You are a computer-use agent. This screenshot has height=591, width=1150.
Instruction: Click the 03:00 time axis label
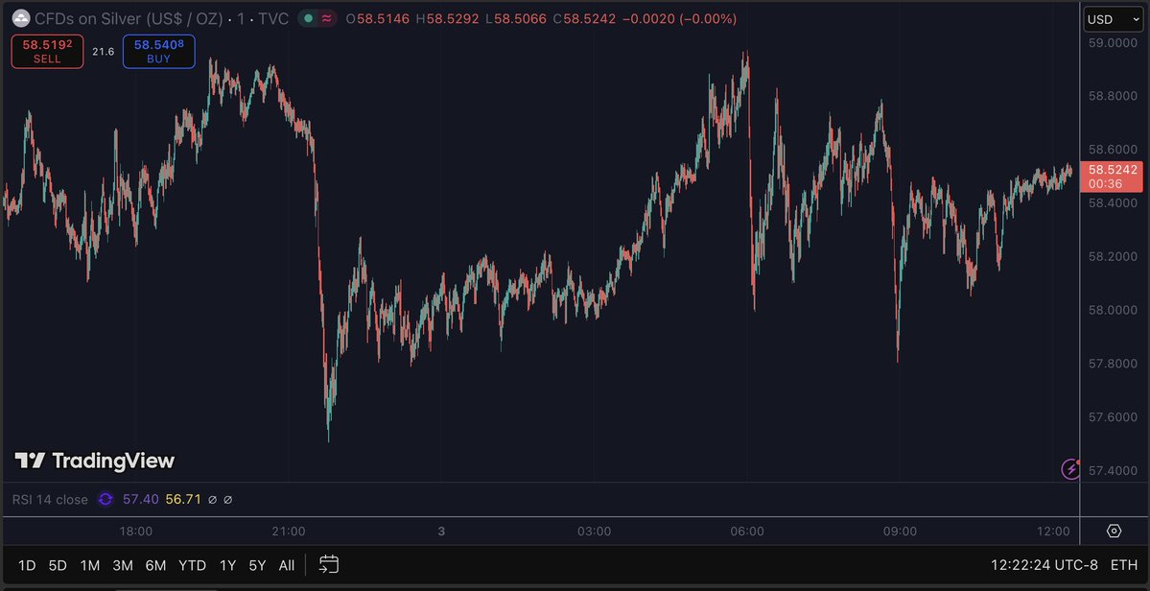[594, 532]
